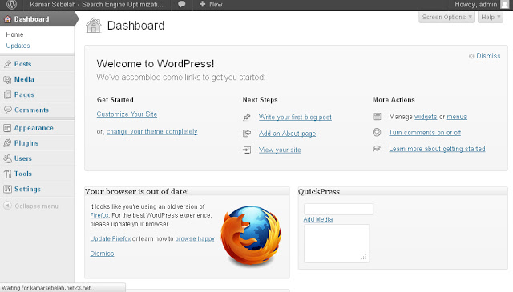
Task: Click Add Media in QuickPress
Action: [x=318, y=219]
